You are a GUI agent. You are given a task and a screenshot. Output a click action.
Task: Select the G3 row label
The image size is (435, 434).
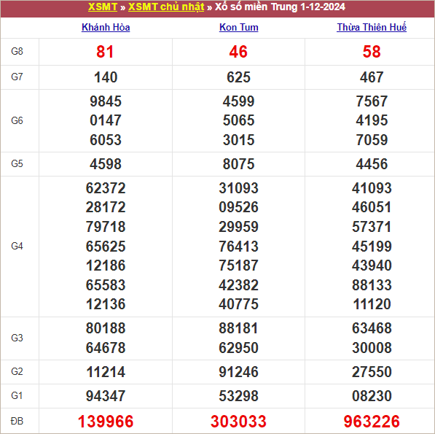tap(17, 338)
